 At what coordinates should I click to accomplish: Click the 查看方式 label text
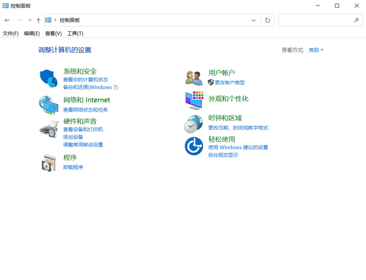293,50
